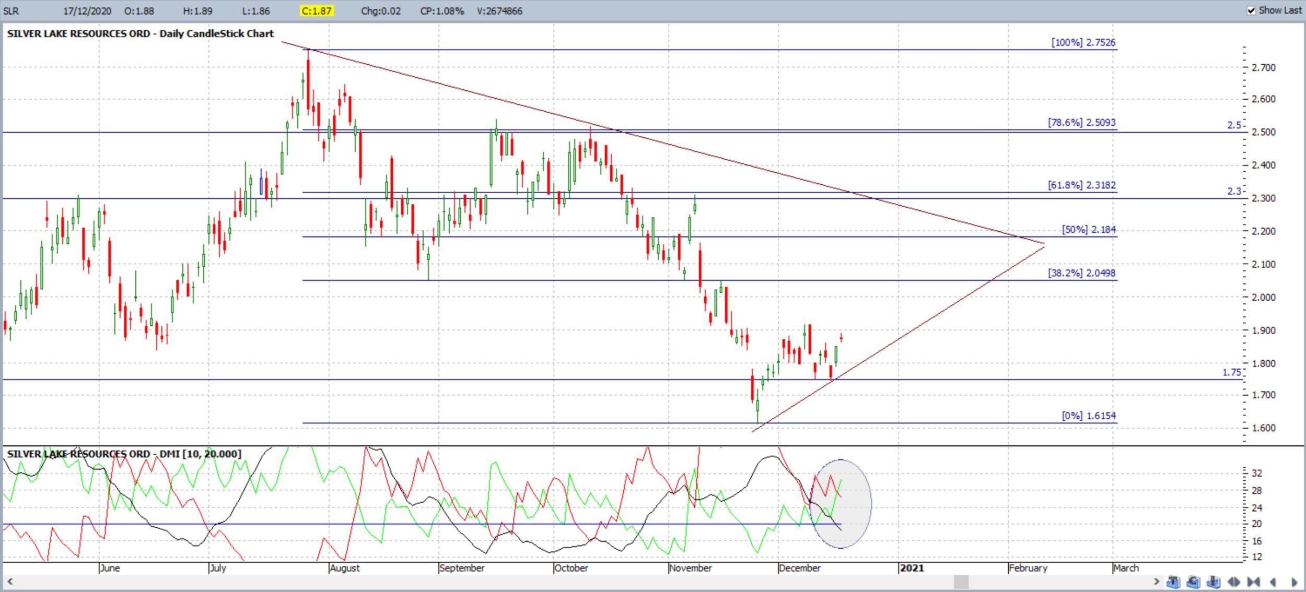The width and height of the screenshot is (1306, 592).
Task: Click the CP:1.08% percent change value
Action: click(x=442, y=11)
